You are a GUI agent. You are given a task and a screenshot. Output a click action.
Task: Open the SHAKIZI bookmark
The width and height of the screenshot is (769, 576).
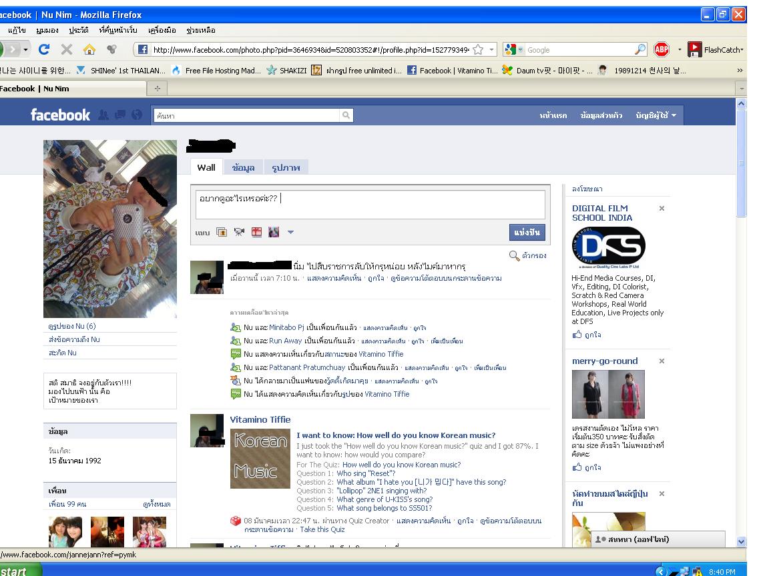[x=287, y=71]
